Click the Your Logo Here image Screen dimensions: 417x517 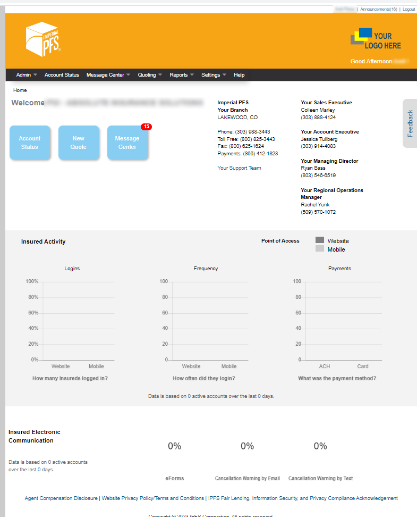pyautogui.click(x=376, y=39)
